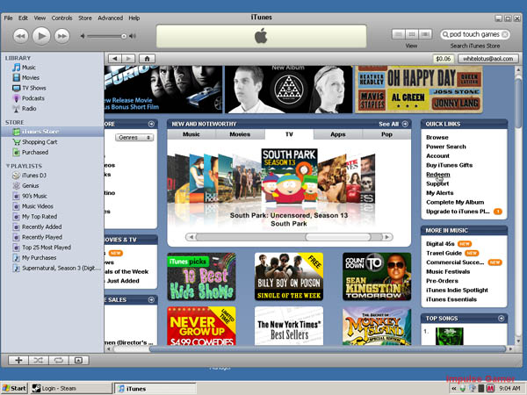Image resolution: width=527 pixels, height=395 pixels.
Task: Click the store Back arrow button
Action: click(114, 59)
